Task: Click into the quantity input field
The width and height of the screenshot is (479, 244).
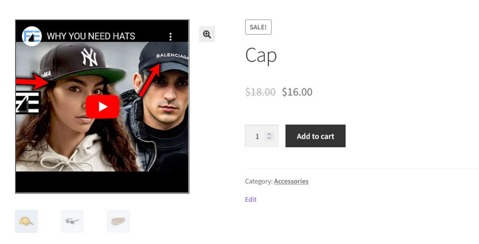Action: pos(257,136)
